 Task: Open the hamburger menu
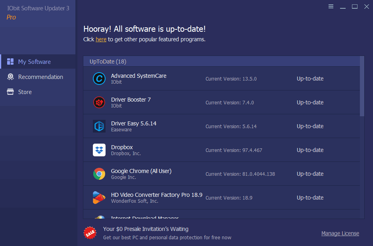(331, 6)
